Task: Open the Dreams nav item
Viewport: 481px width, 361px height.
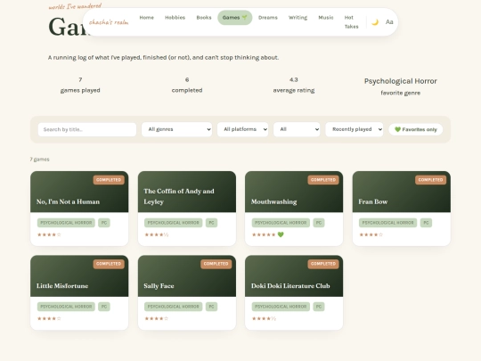Action: (x=268, y=18)
